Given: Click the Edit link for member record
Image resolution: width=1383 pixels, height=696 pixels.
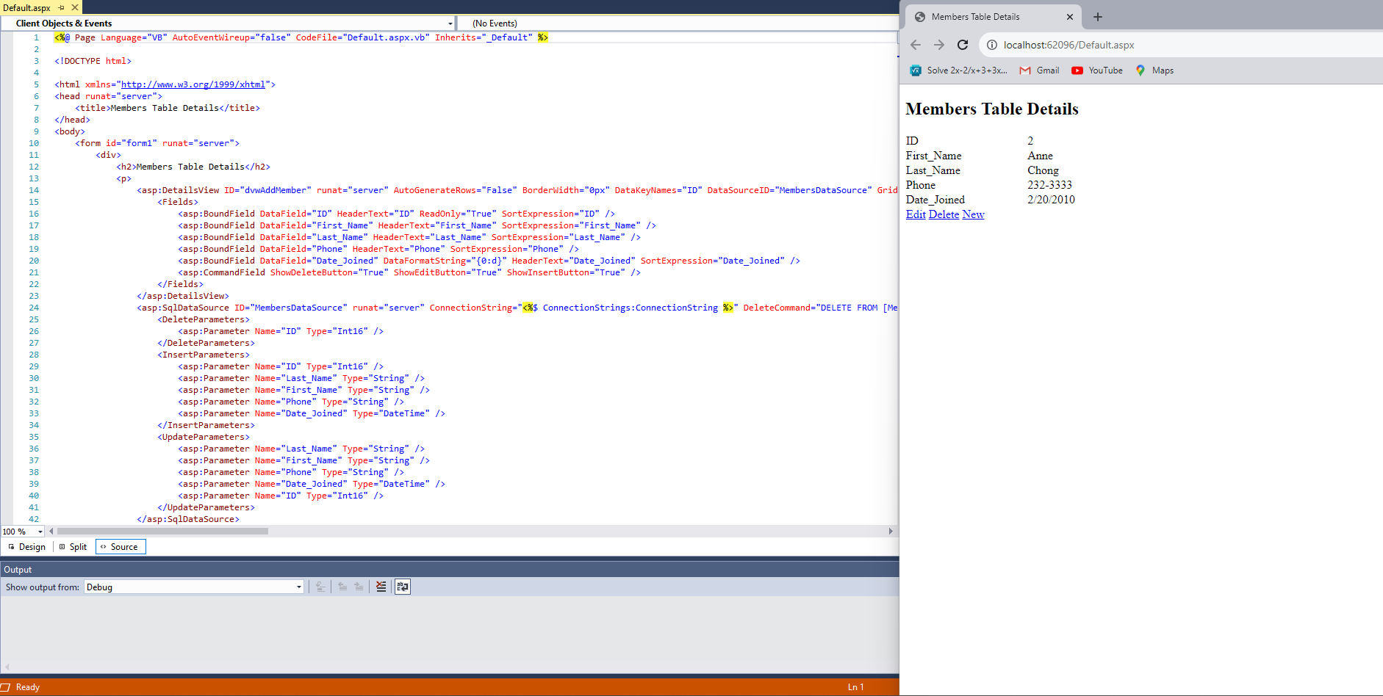Looking at the screenshot, I should click(x=916, y=214).
